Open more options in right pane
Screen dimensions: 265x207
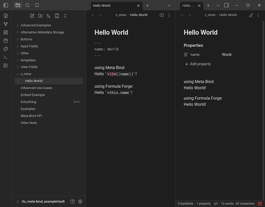[258, 15]
